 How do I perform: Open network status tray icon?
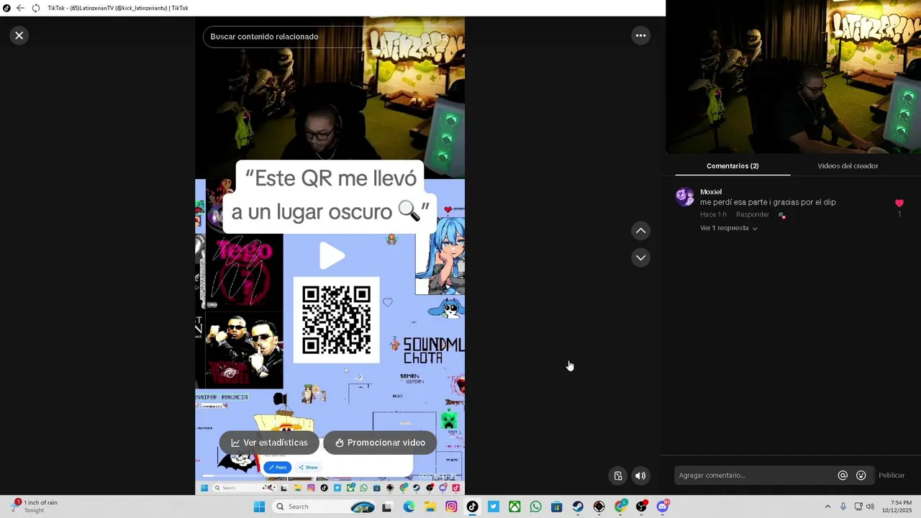858,506
